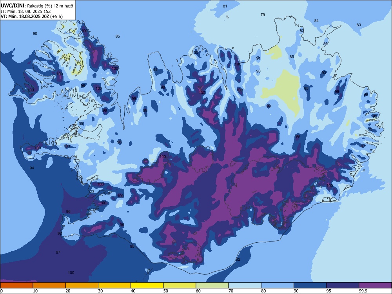Click the '91' humidity value on map

258,58
